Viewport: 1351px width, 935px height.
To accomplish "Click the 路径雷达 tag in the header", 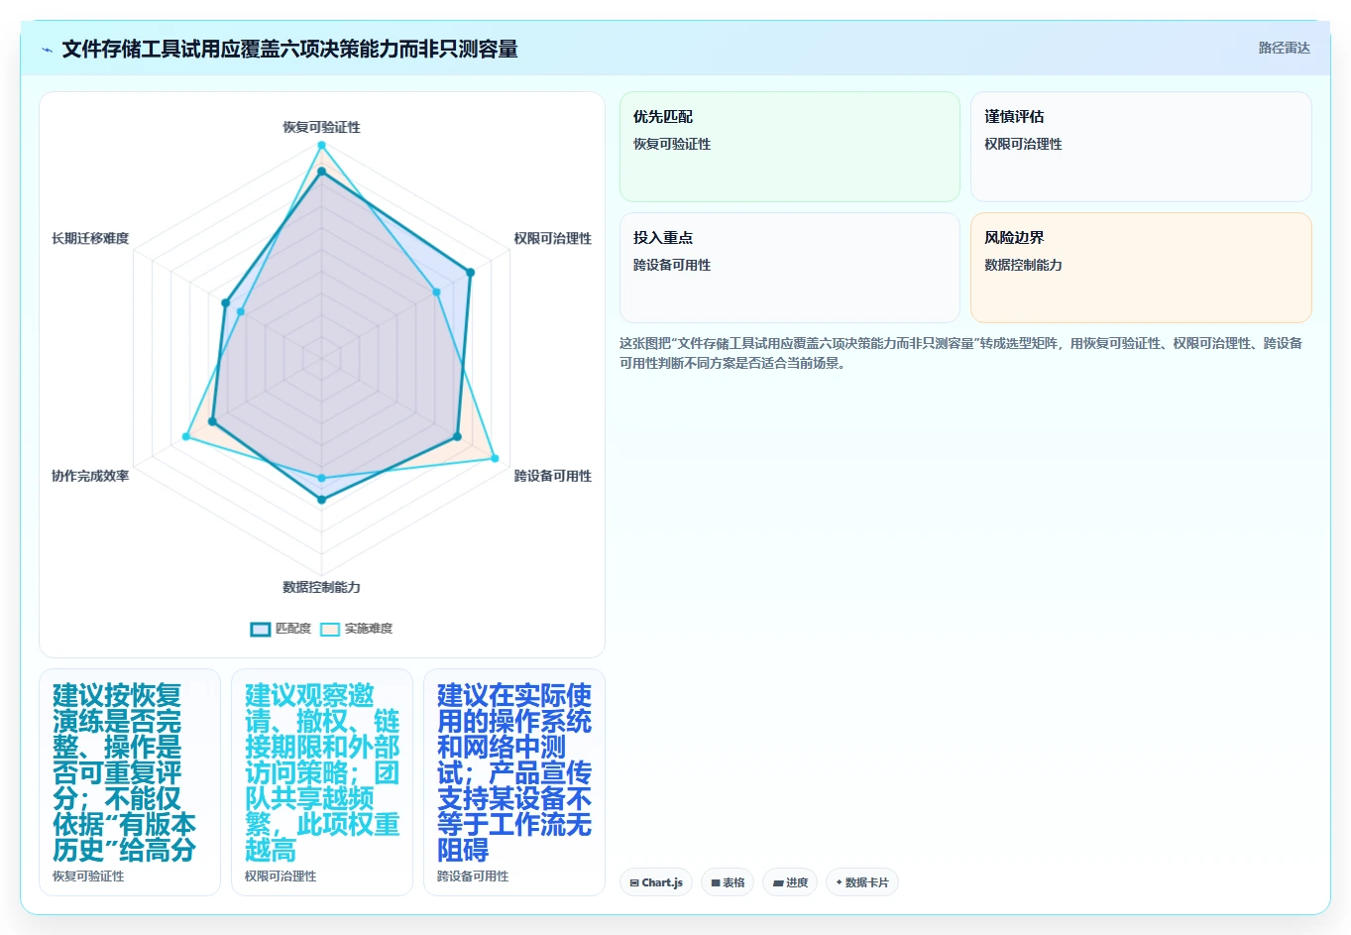I will 1284,48.
